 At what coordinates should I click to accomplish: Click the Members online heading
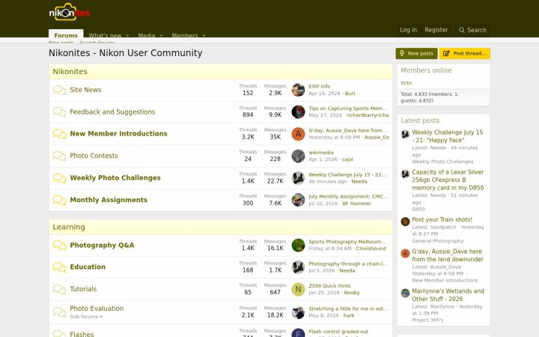point(426,70)
